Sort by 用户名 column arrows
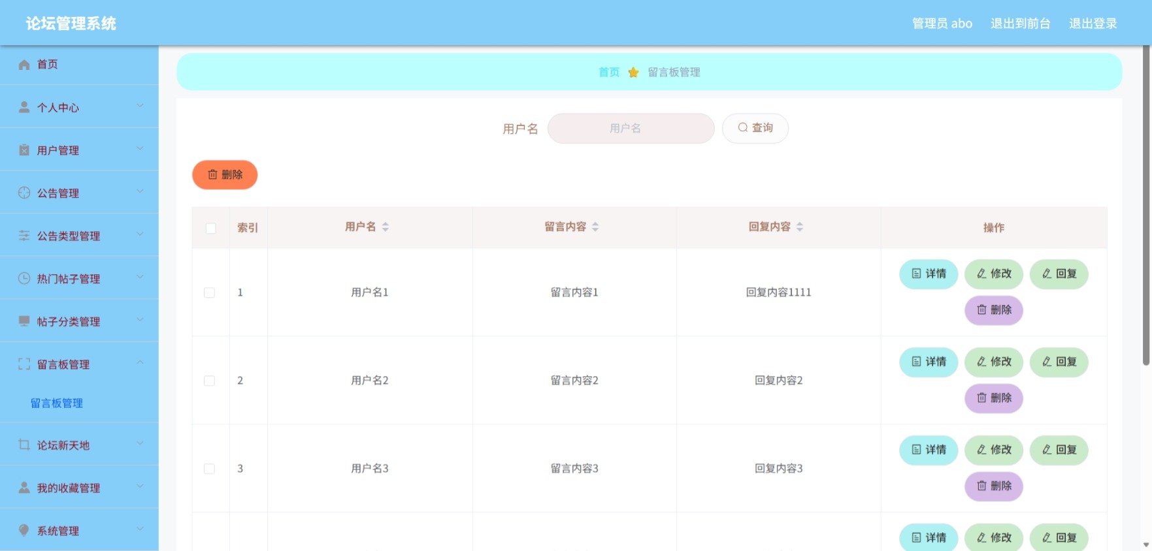Screen dimensions: 1152x551 tap(386, 227)
